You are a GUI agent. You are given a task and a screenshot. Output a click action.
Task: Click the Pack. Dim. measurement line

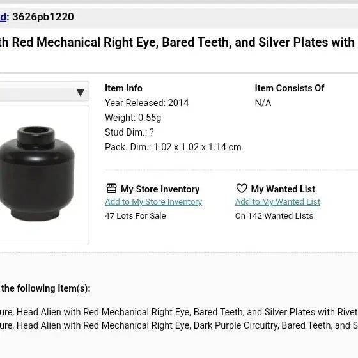[173, 147]
